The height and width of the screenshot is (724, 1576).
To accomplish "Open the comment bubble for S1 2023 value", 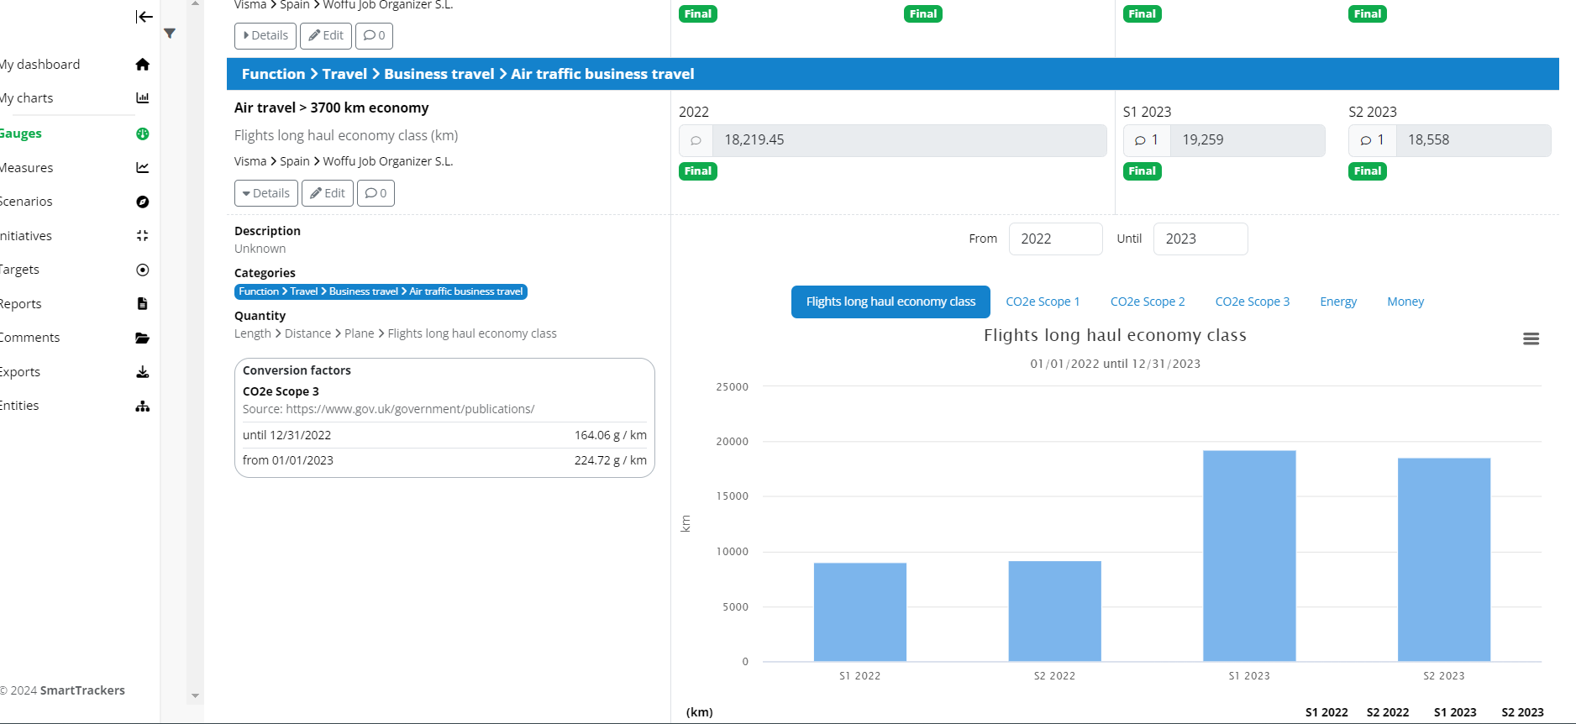I will 1146,140.
